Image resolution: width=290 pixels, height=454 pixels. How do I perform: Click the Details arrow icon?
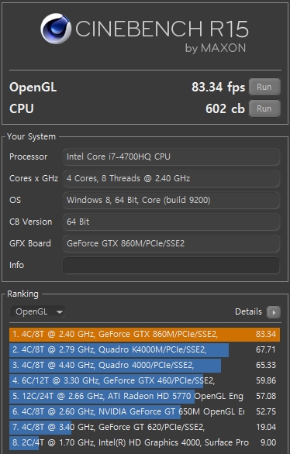click(274, 312)
